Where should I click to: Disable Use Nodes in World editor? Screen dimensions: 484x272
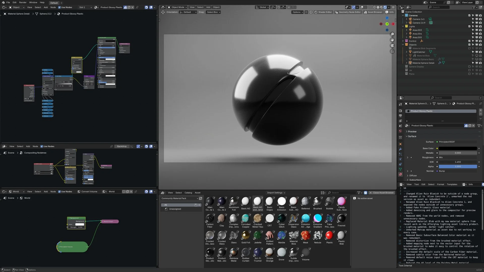(59, 192)
